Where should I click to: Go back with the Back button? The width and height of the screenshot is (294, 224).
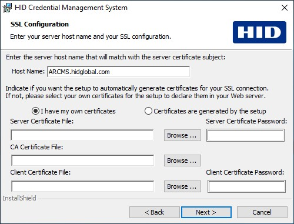click(x=154, y=212)
